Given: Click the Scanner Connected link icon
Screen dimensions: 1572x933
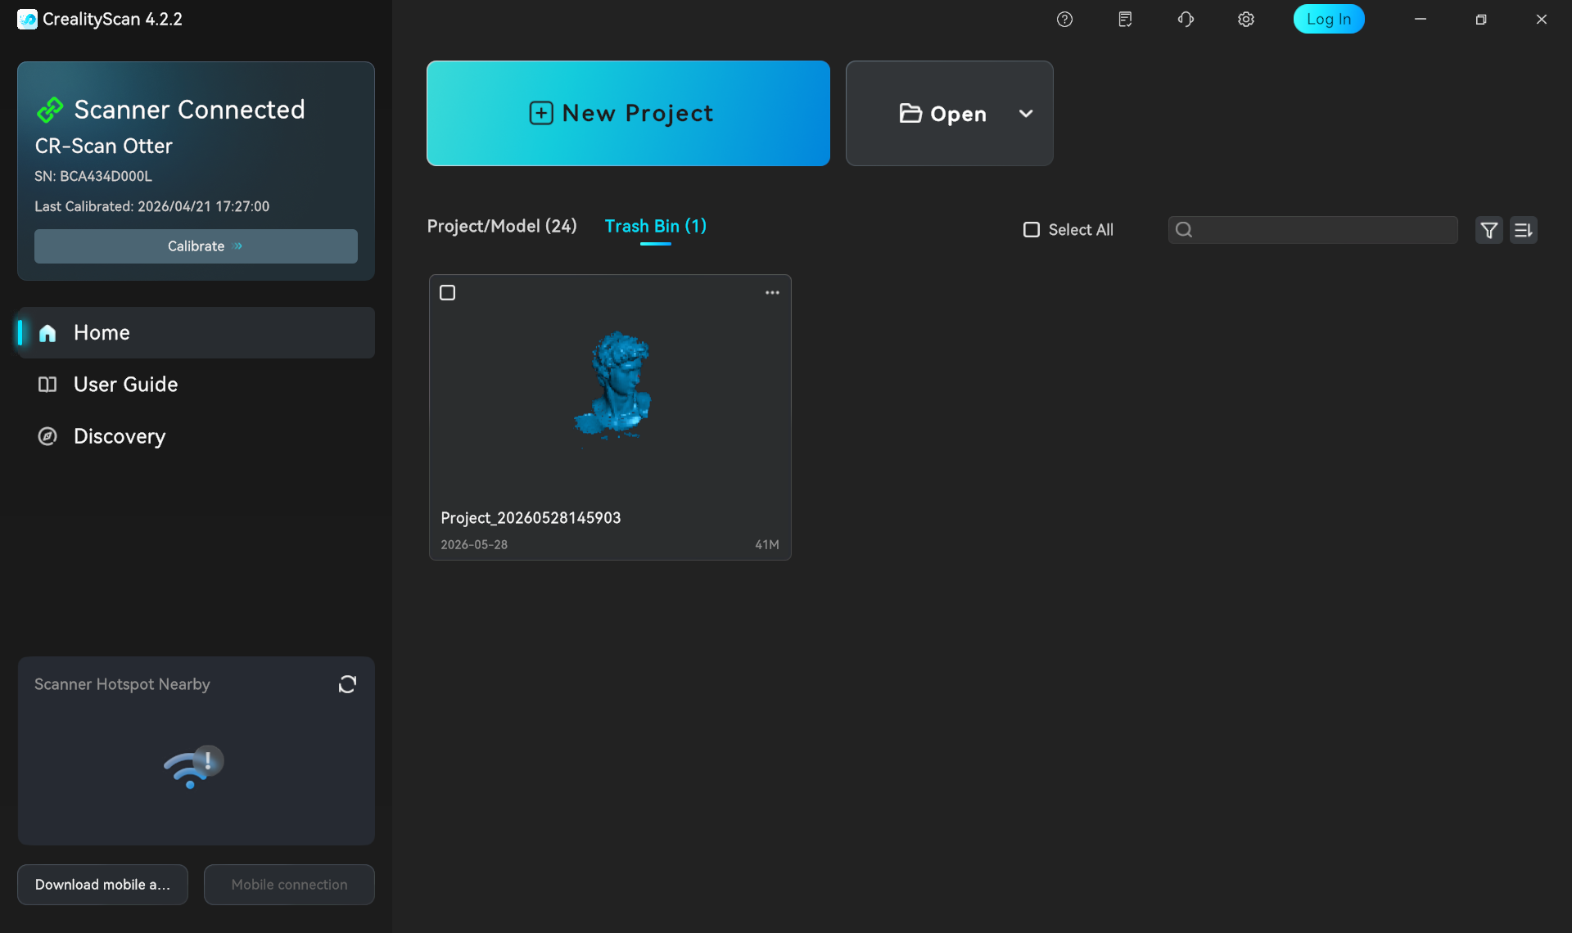Looking at the screenshot, I should click(50, 110).
